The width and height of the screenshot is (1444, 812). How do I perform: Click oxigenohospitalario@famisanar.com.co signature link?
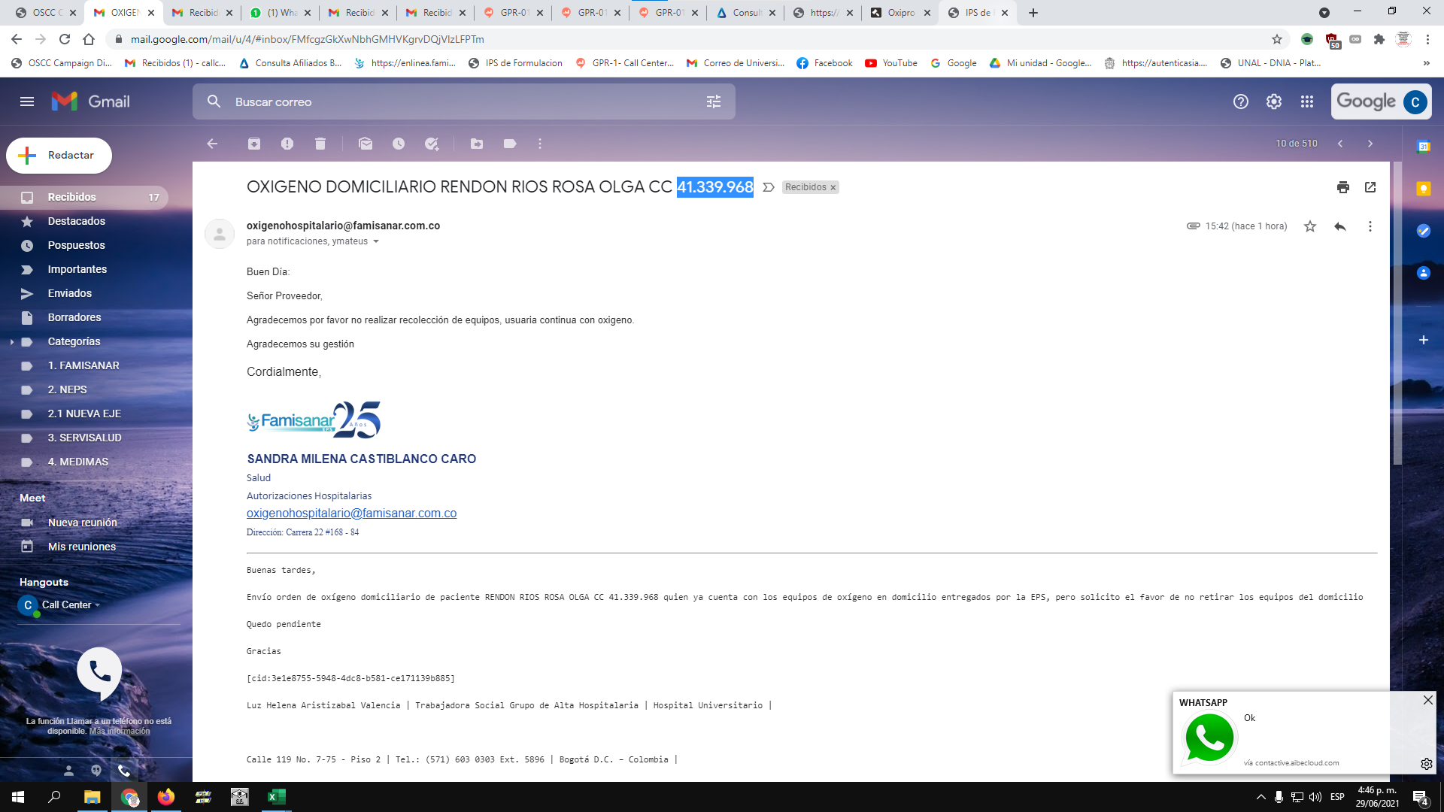[351, 514]
